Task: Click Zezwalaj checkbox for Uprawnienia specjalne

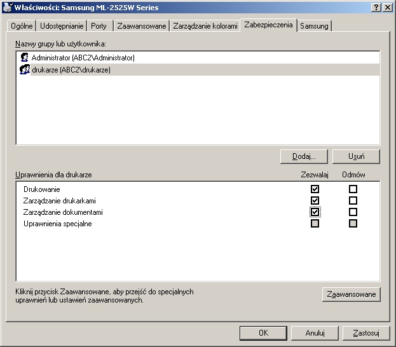Action: pos(315,224)
